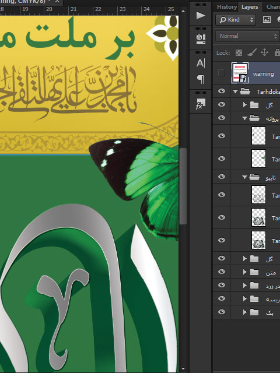
Task: Expand the در زرد group
Action: [x=245, y=285]
